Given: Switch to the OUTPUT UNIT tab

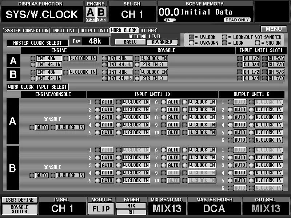Looking at the screenshot, I should [x=94, y=31].
